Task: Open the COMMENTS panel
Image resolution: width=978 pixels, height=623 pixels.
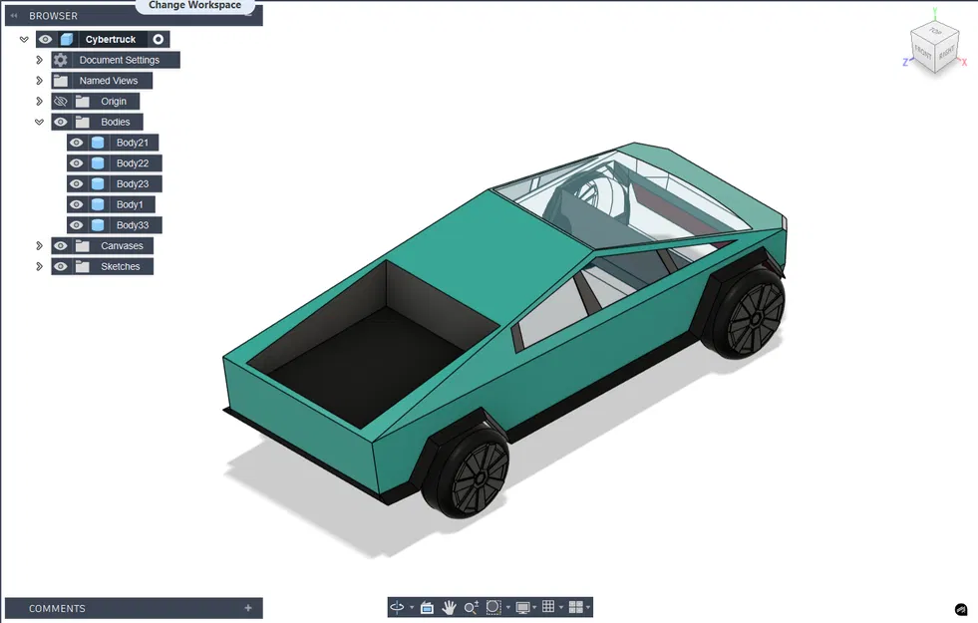Action: tap(57, 608)
